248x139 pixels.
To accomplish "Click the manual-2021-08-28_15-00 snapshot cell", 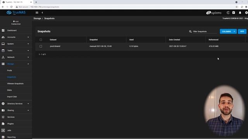I will pyautogui.click(x=101, y=46).
